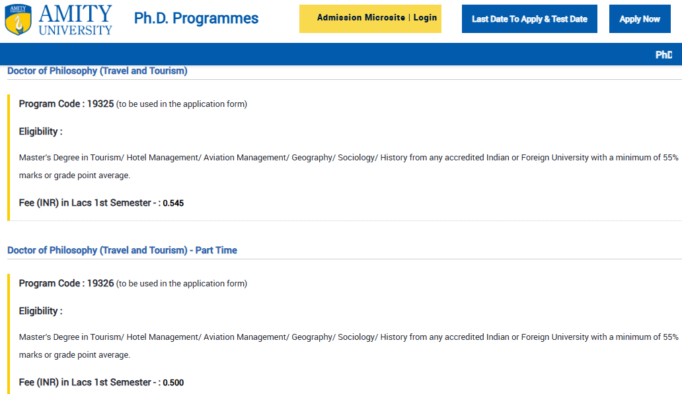
Task: Select Doctor of Philosophy (Travel and Tourism) heading
Action: click(97, 71)
